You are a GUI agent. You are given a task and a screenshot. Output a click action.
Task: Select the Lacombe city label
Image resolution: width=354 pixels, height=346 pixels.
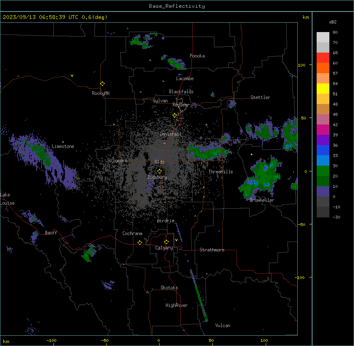pyautogui.click(x=185, y=78)
